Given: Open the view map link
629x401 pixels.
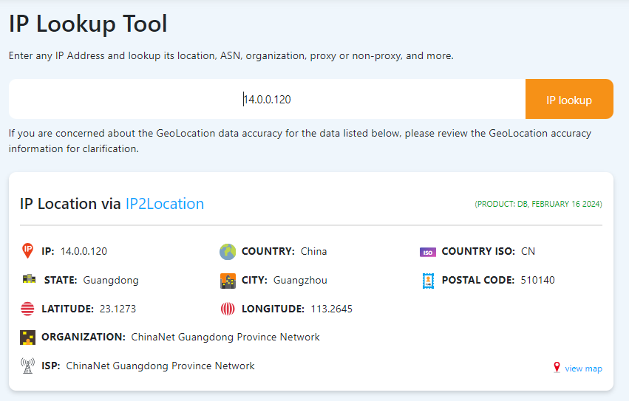Looking at the screenshot, I should pyautogui.click(x=583, y=369).
